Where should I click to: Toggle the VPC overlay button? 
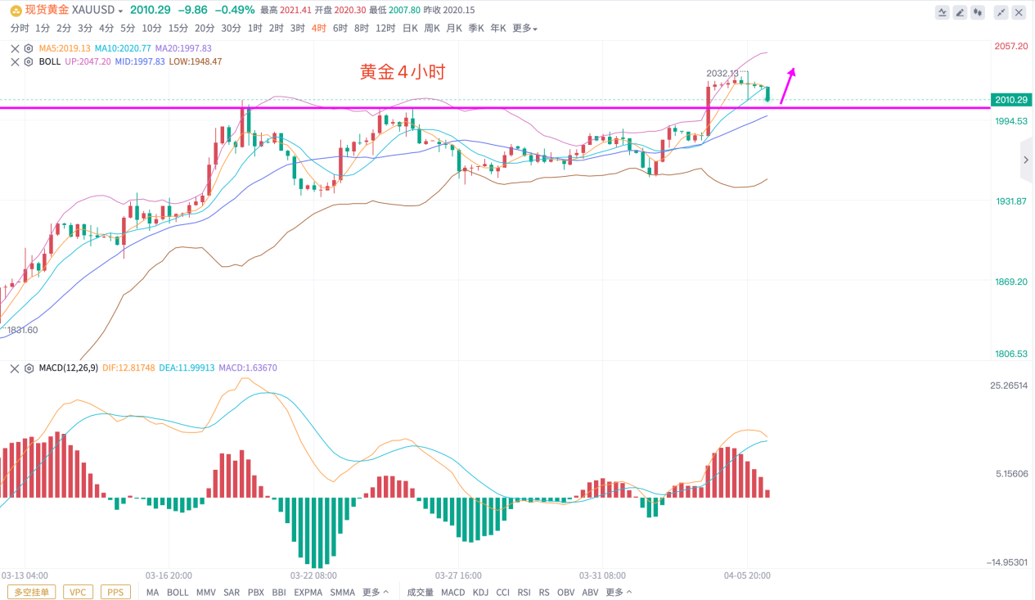(78, 592)
